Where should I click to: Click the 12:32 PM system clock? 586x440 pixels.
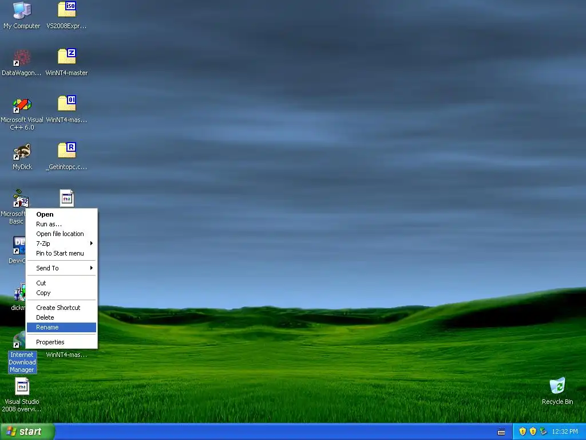565,432
